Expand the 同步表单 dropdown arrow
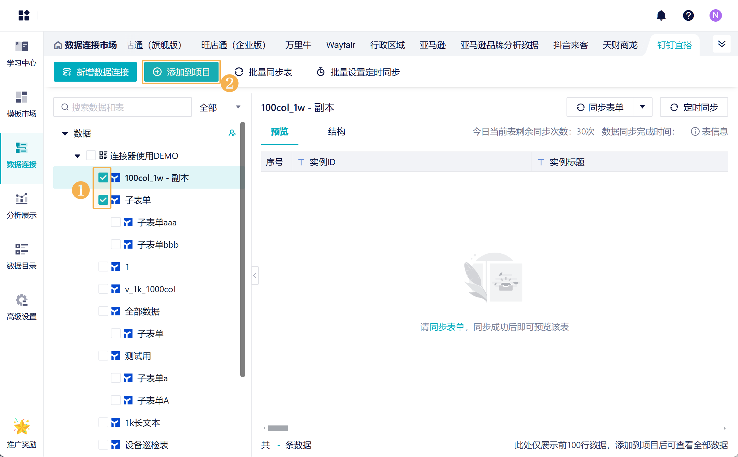The width and height of the screenshot is (738, 457). [x=643, y=107]
